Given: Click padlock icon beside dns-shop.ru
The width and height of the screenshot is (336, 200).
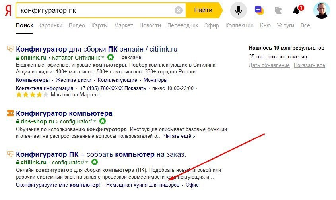Looking at the screenshot, I should tap(18, 121).
